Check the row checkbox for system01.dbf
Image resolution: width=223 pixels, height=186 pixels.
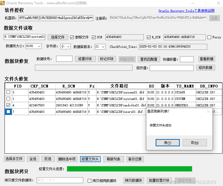[x=8, y=99]
